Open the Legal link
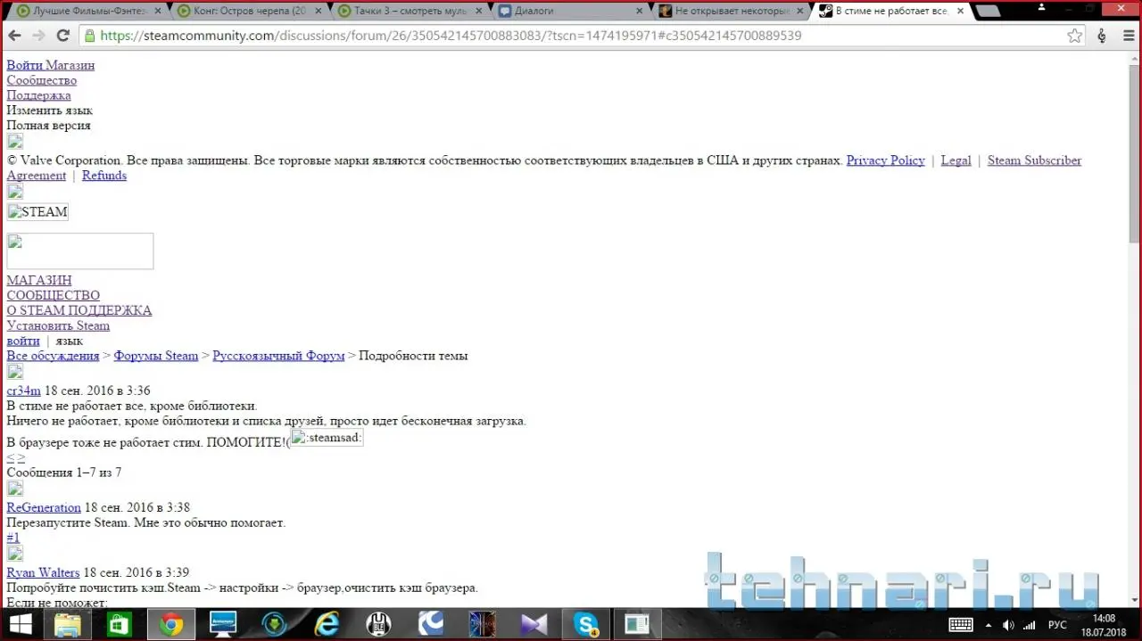1142x641 pixels. point(956,160)
